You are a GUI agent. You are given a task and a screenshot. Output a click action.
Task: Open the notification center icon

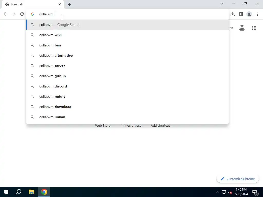[255, 192]
